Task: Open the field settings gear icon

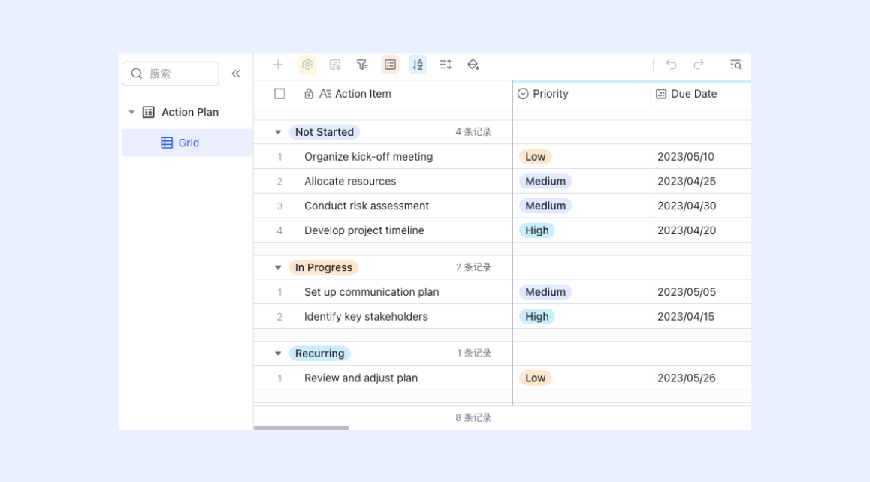Action: [307, 65]
